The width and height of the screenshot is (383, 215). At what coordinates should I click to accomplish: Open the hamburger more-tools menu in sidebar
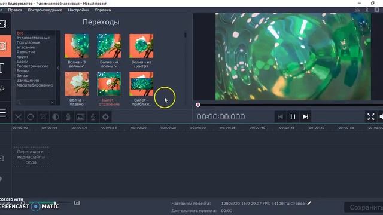[x=3, y=112]
